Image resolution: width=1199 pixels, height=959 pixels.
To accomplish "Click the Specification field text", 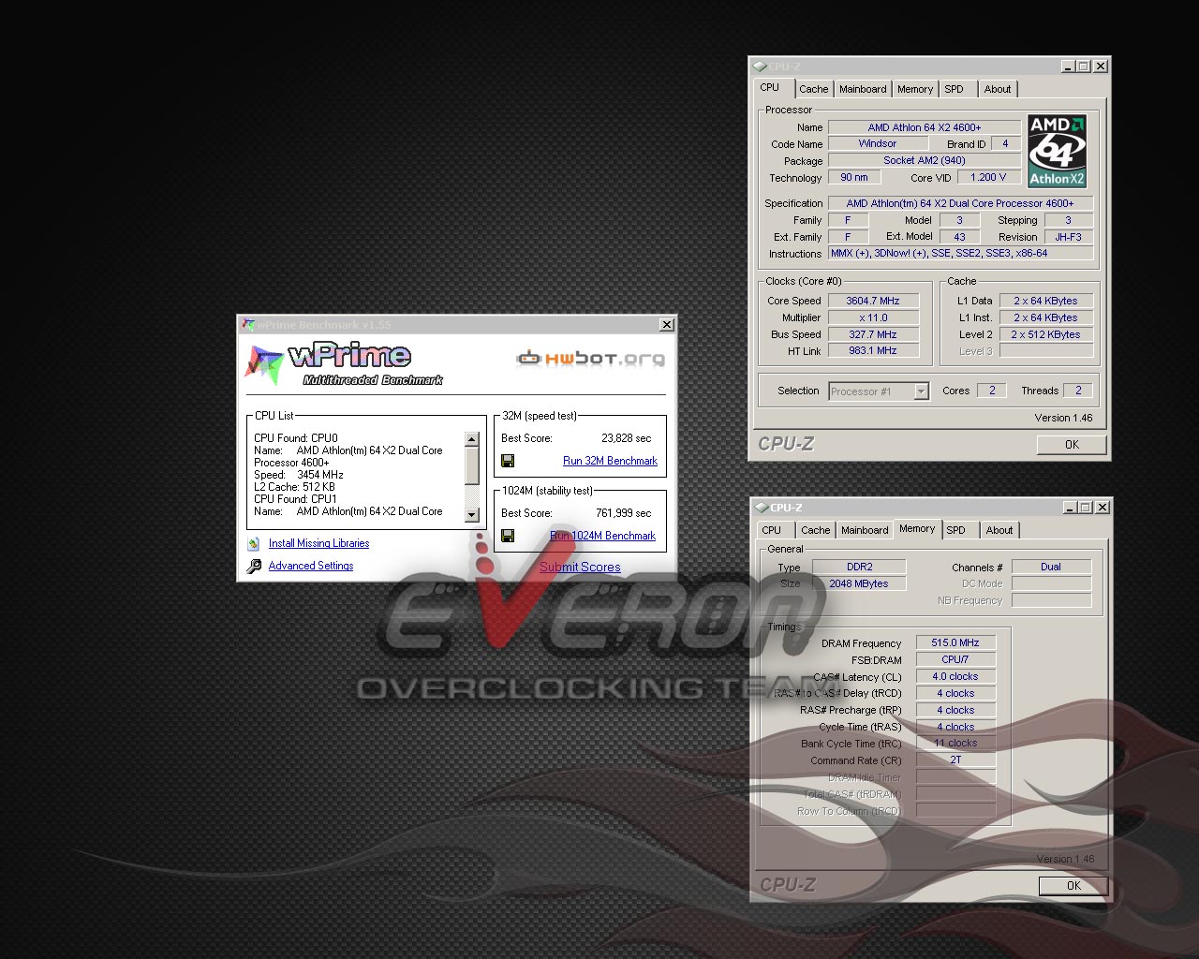I will [960, 203].
